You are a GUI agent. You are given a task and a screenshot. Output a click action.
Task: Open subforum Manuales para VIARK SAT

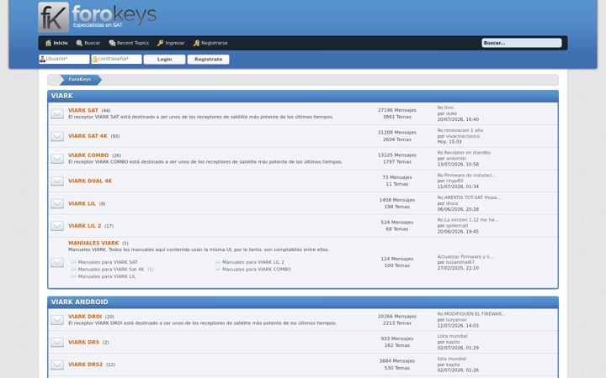[108, 262]
